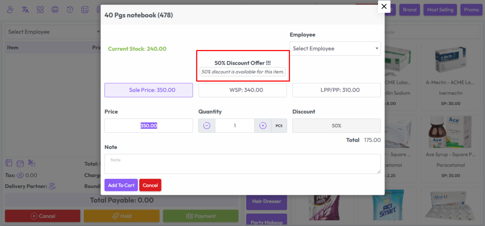485x226 pixels.
Task: Click the discount availability notice text
Action: pyautogui.click(x=242, y=71)
